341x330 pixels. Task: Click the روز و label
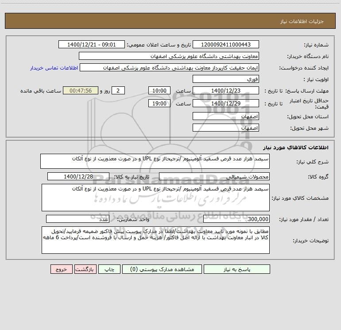tap(105, 91)
